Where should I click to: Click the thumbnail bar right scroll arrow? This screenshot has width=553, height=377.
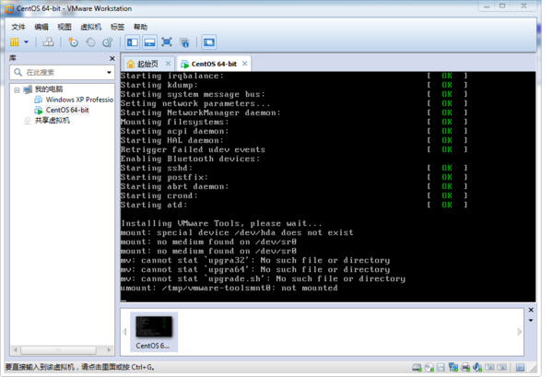(520, 332)
